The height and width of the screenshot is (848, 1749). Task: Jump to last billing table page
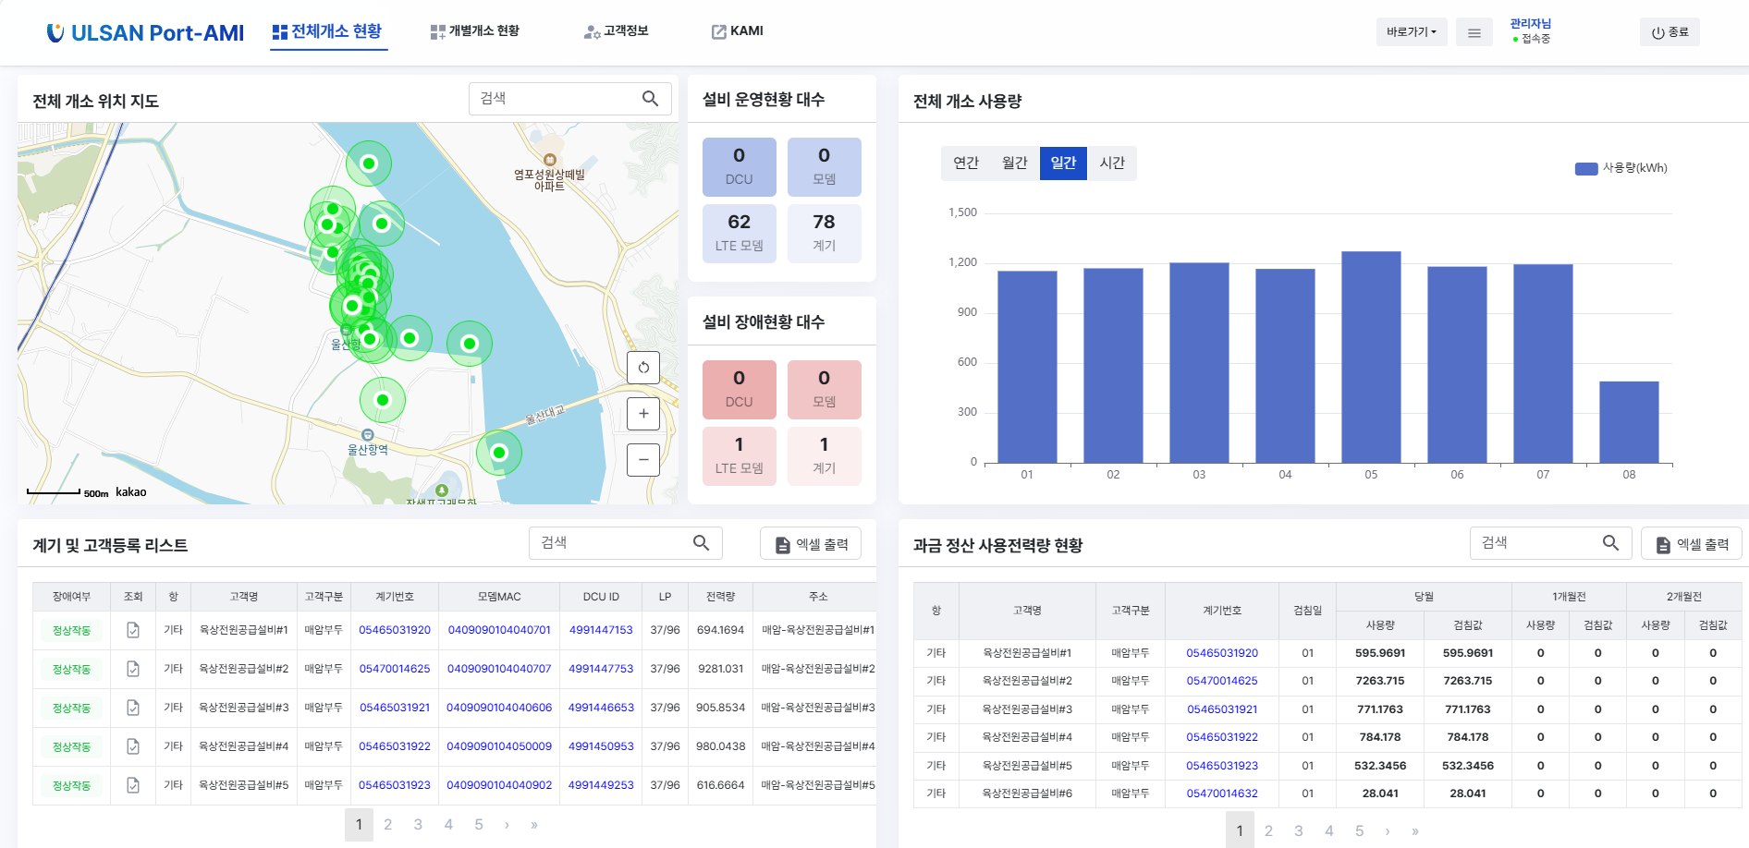(1415, 831)
